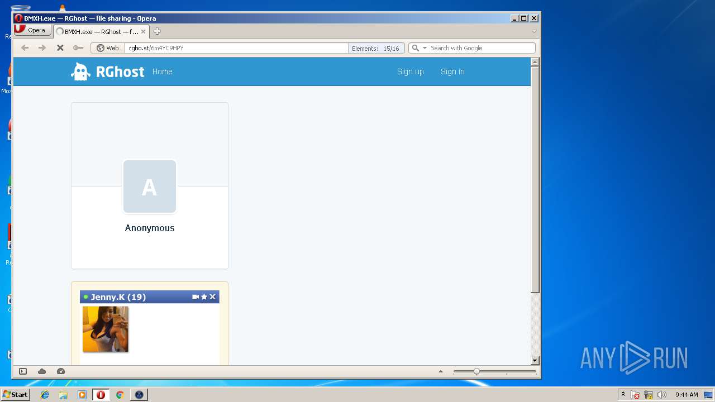Click the network tray icon

click(x=649, y=395)
